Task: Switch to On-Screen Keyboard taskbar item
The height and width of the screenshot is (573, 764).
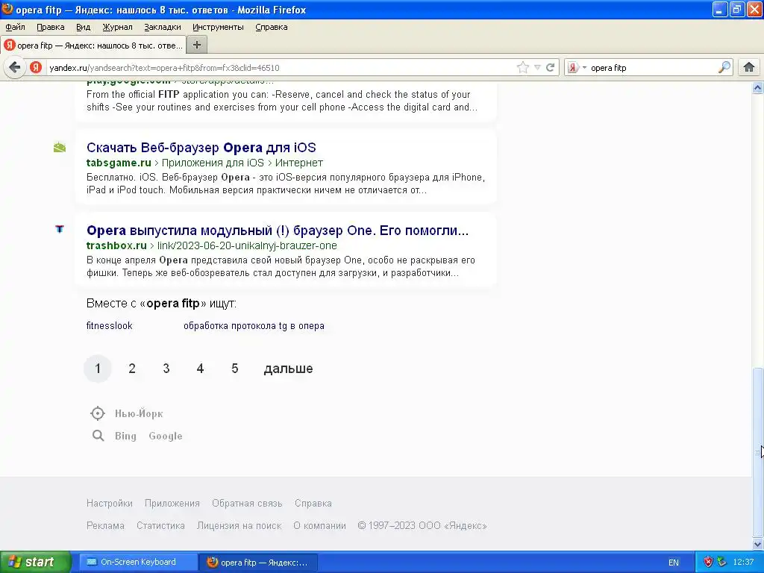Action: [x=138, y=562]
